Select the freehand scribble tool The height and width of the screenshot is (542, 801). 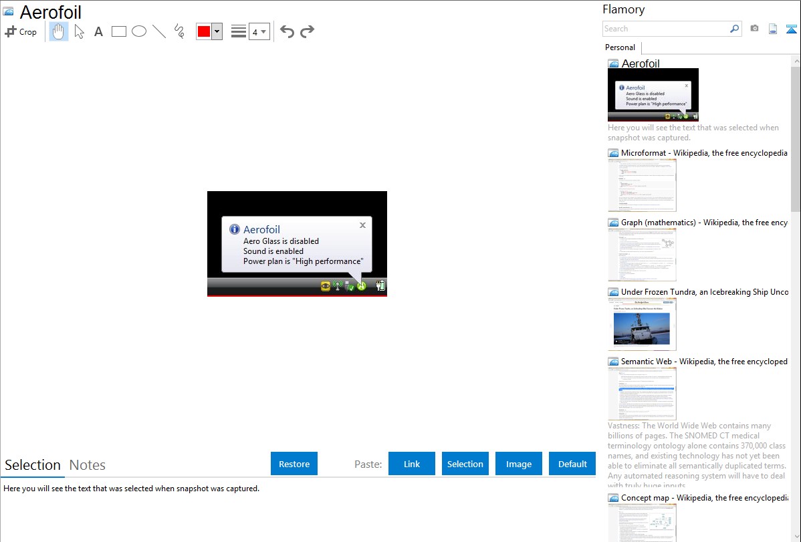(179, 31)
